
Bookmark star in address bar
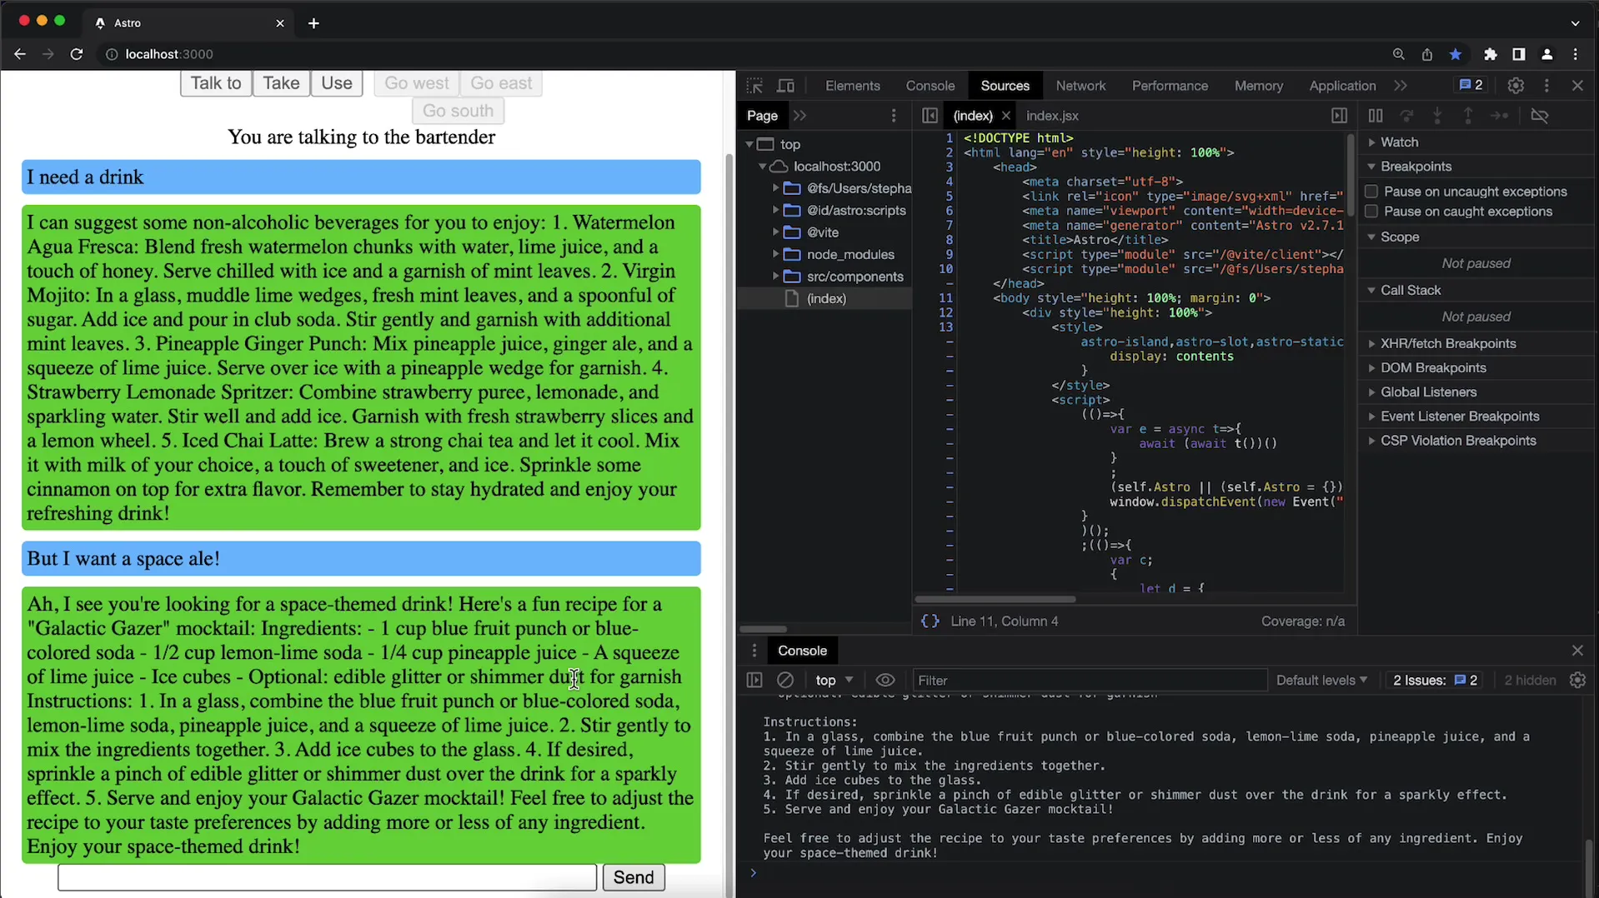[x=1456, y=54]
